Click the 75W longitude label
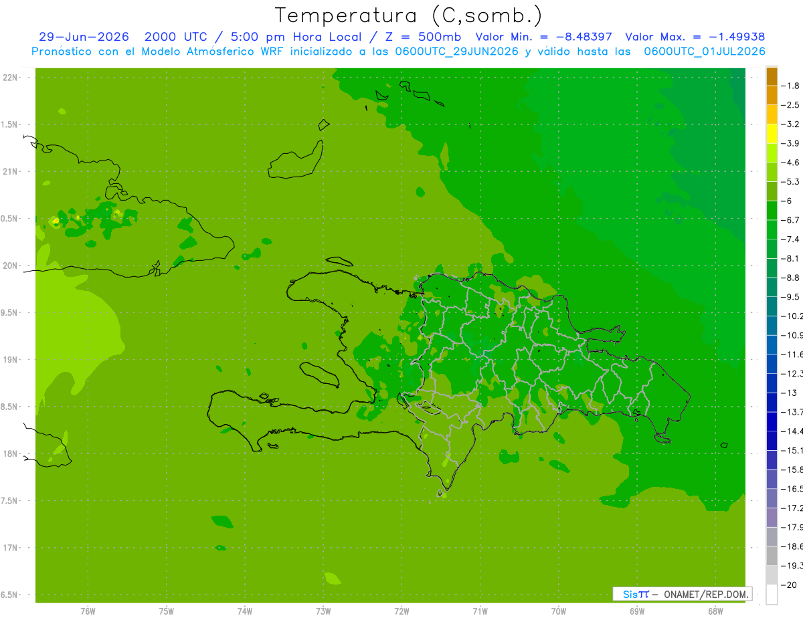Screen dimensions: 803x620 [x=167, y=611]
